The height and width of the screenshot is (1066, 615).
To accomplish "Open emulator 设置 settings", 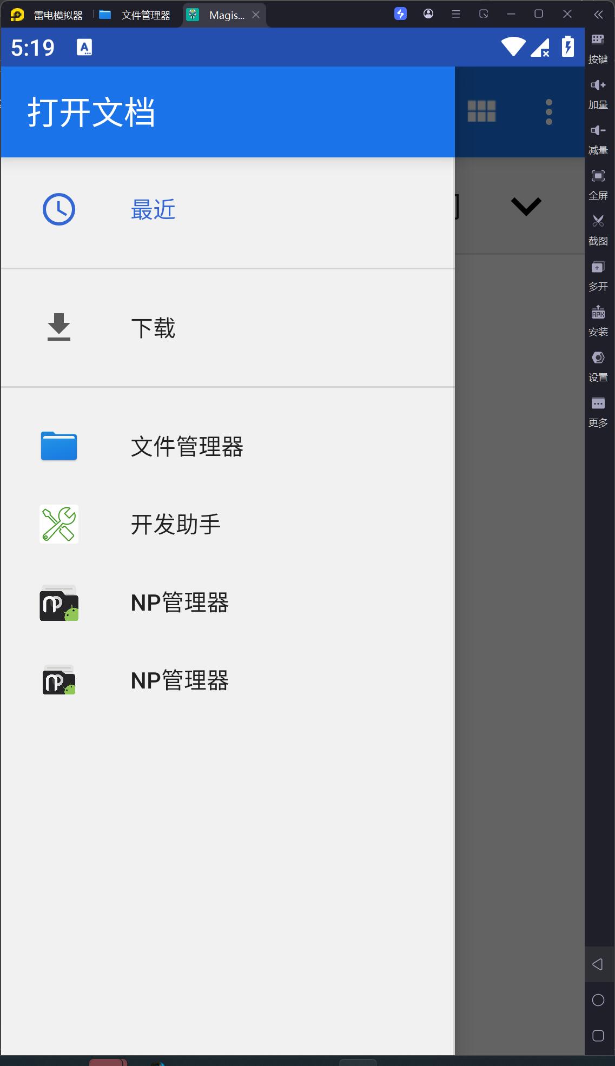I will tap(598, 366).
